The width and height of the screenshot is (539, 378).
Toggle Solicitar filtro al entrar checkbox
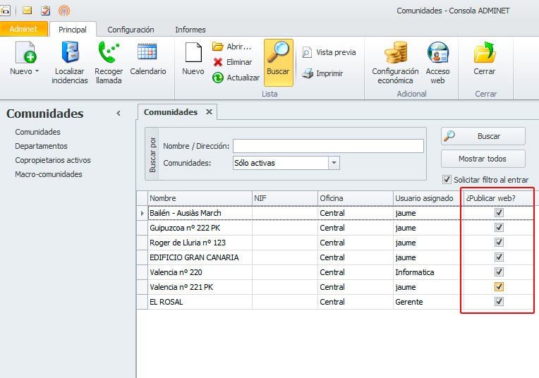click(447, 180)
